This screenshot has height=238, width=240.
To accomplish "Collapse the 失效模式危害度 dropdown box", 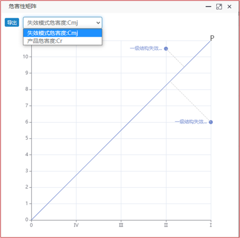I will (x=63, y=23).
